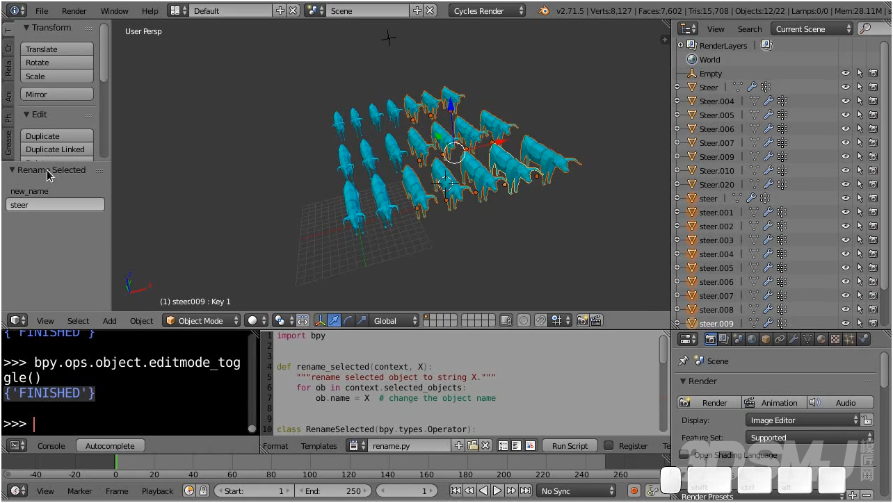Click the Autocomplete button

click(110, 445)
